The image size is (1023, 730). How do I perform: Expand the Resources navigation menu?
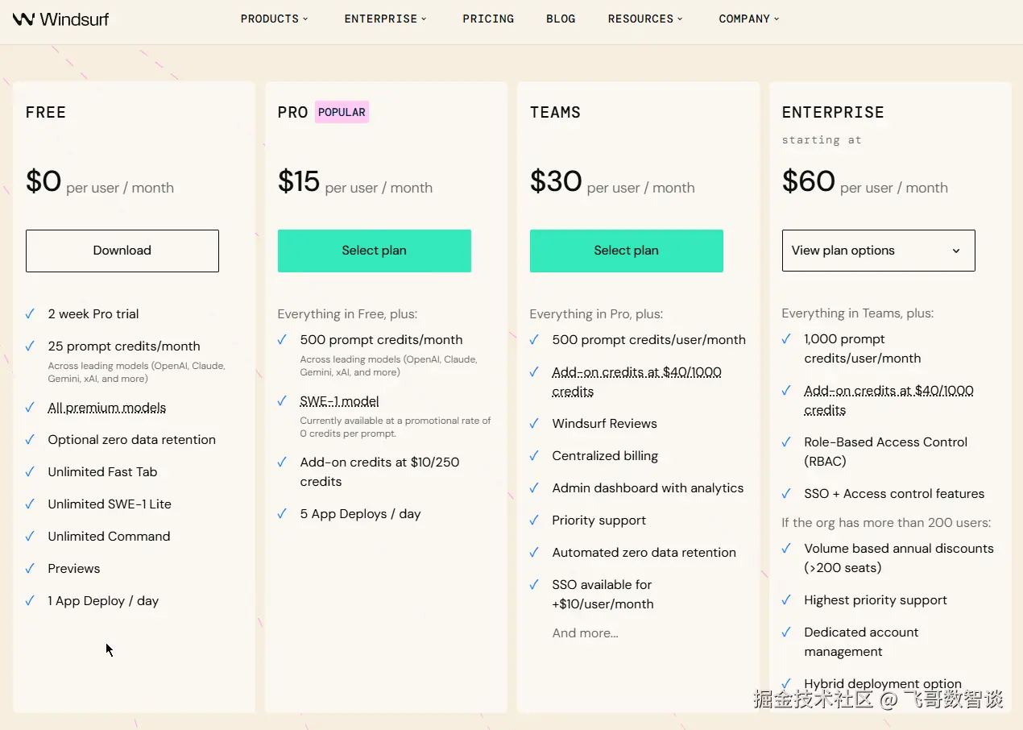point(645,19)
